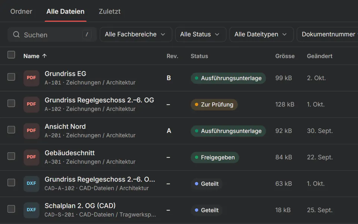The width and height of the screenshot is (358, 224).
Task: Click the PDF icon for Grundriss EG
Action: [x=31, y=78]
